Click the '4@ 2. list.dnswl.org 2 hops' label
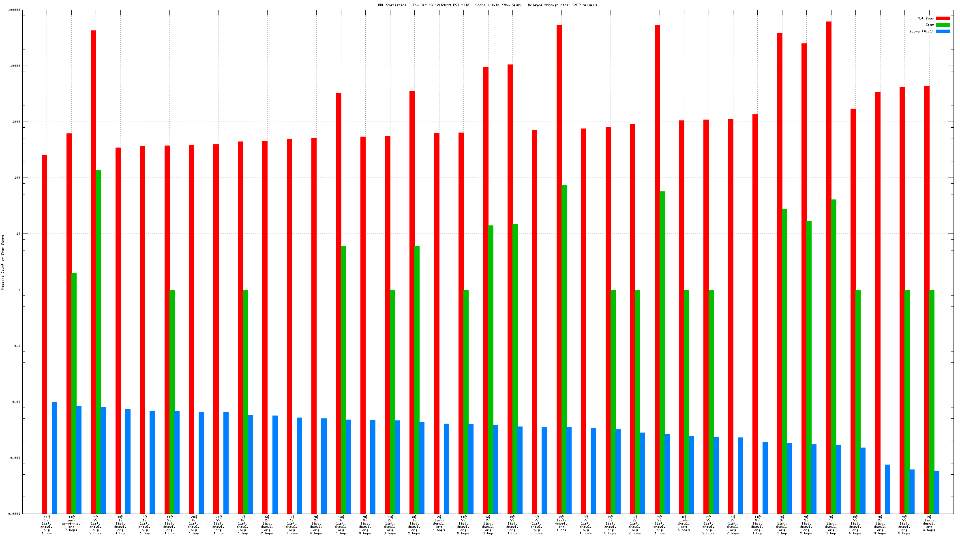 click(x=733, y=525)
